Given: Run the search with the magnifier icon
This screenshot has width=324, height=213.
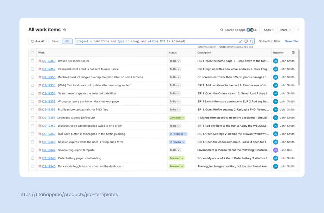Looking at the screenshot, I should 251,41.
